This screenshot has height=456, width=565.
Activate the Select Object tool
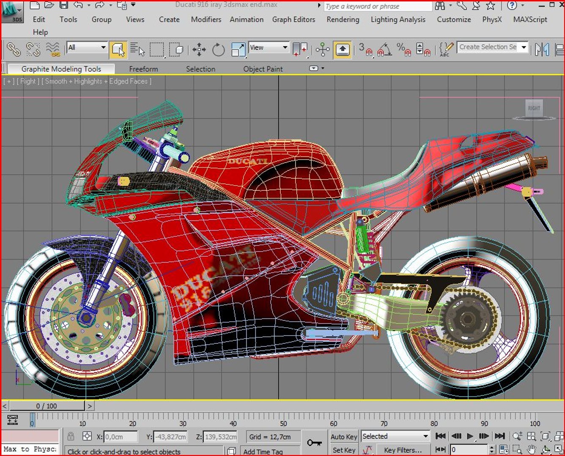118,50
